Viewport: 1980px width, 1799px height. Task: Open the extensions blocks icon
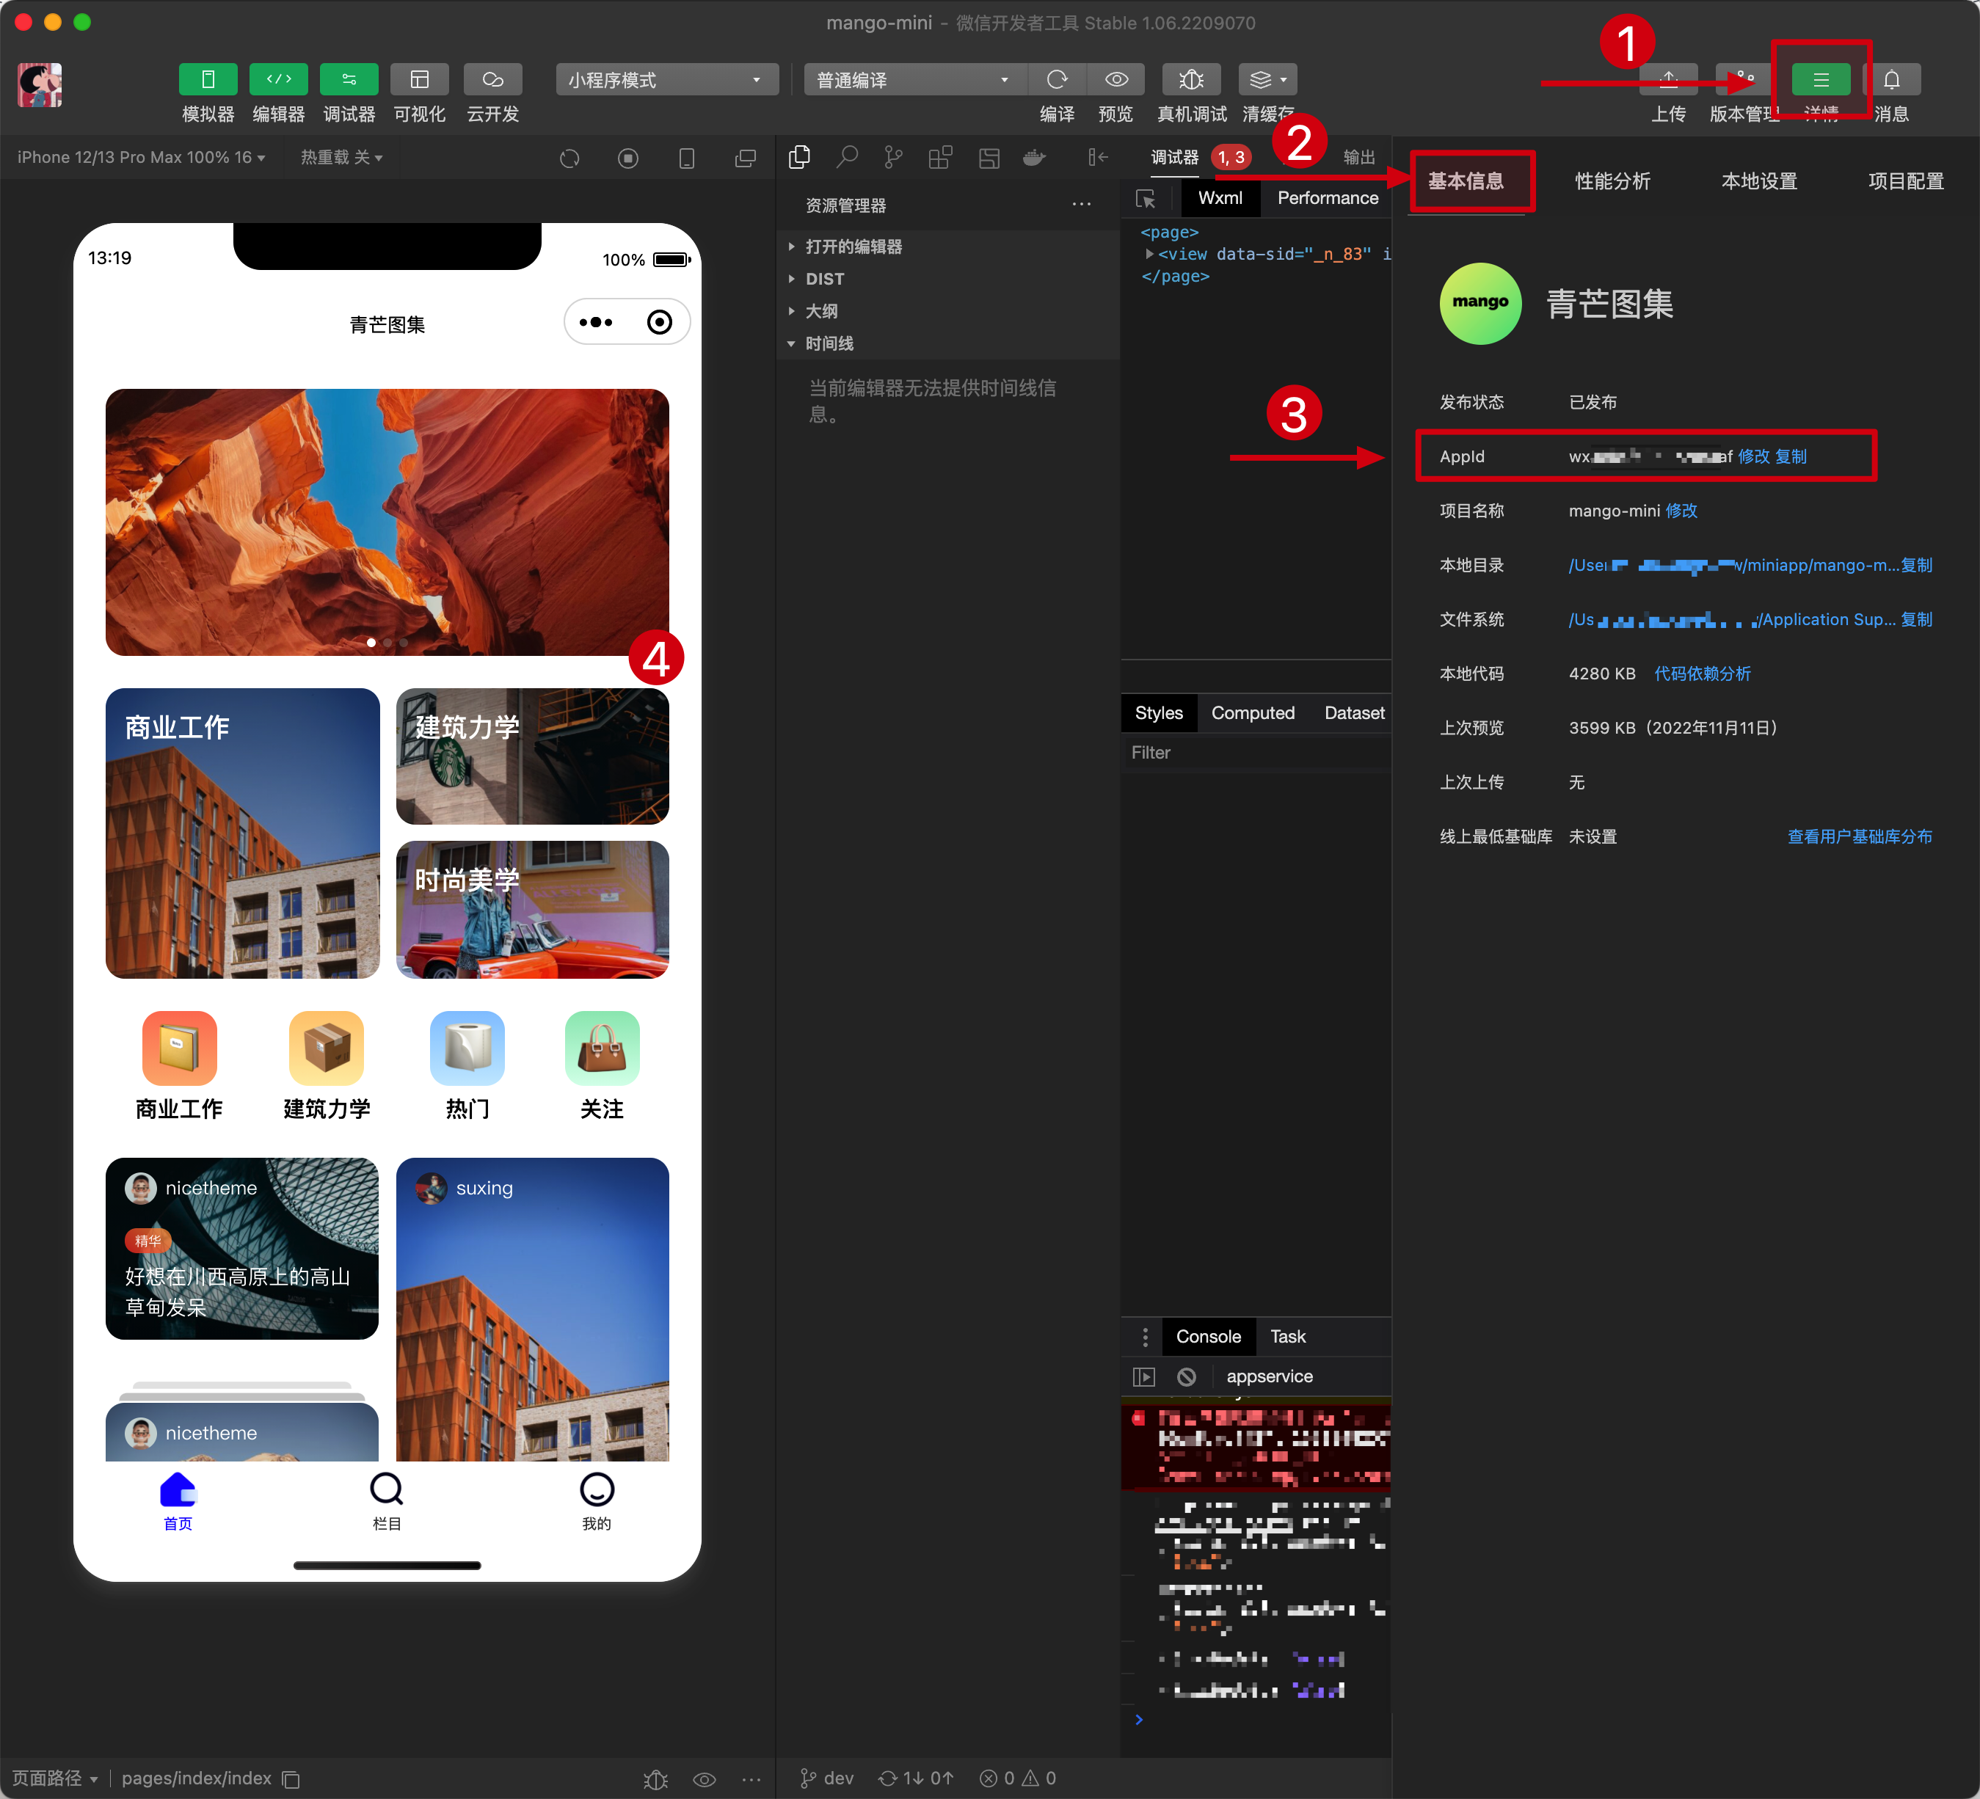click(x=941, y=157)
